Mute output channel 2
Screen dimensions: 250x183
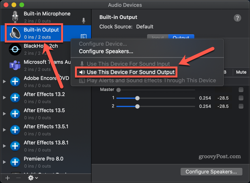tap(241, 106)
